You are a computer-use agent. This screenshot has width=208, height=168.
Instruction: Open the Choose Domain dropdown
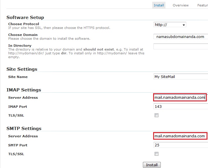(x=180, y=37)
